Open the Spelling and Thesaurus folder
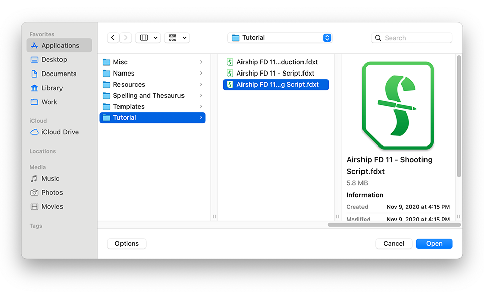Screen dimensions: 484x292 tap(148, 95)
